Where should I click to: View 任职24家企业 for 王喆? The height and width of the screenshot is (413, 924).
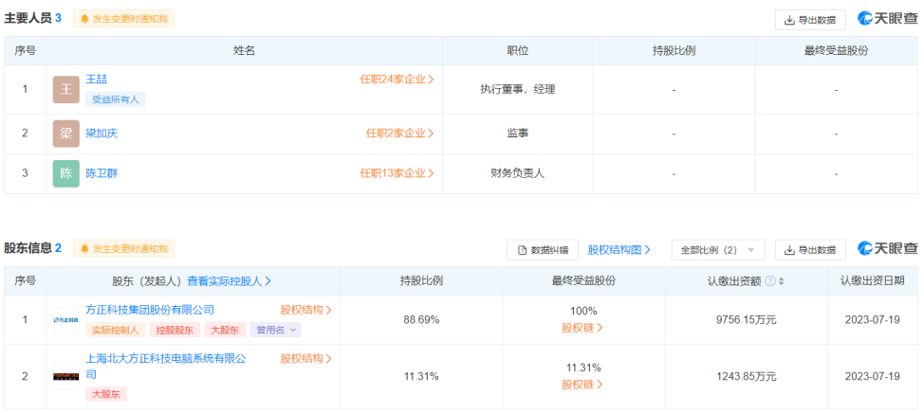point(397,80)
